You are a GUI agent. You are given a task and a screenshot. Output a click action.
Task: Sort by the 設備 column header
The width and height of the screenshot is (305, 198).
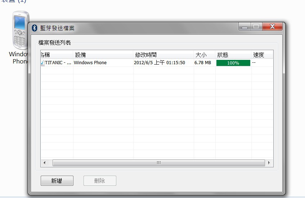(x=103, y=55)
